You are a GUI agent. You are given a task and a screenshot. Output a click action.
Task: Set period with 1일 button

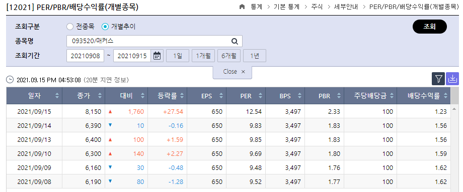click(178, 56)
